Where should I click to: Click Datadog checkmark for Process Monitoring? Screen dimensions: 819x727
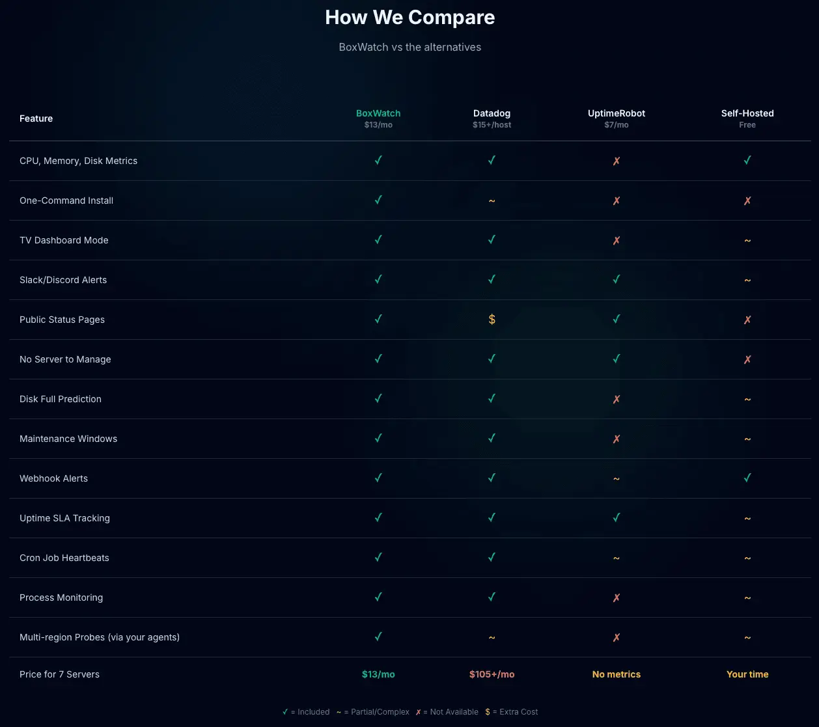pos(492,597)
